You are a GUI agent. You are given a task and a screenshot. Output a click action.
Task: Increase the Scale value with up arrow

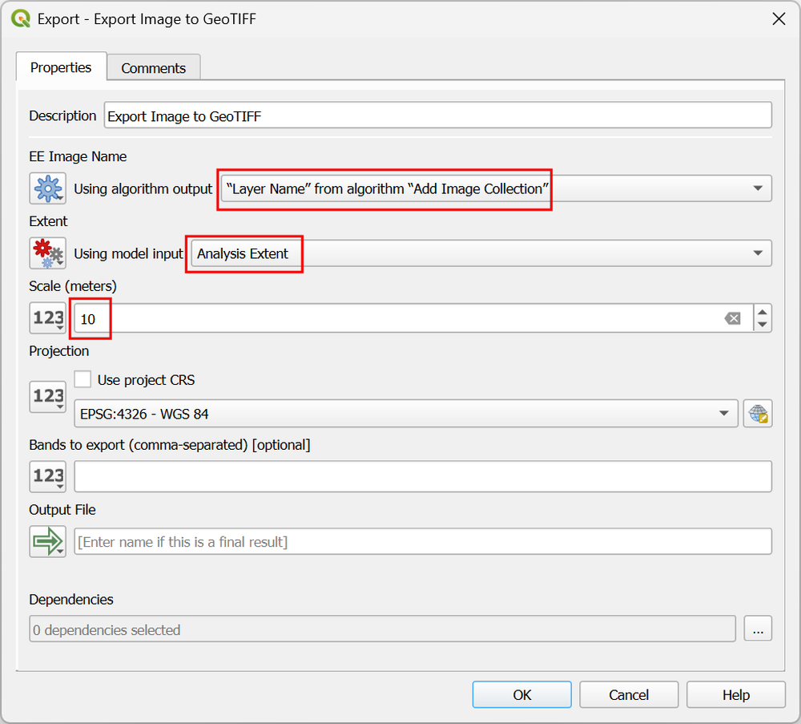763,312
